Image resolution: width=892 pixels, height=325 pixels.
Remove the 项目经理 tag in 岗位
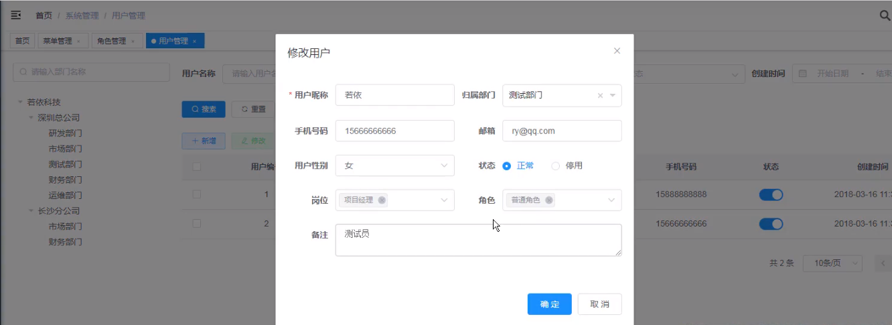click(382, 200)
